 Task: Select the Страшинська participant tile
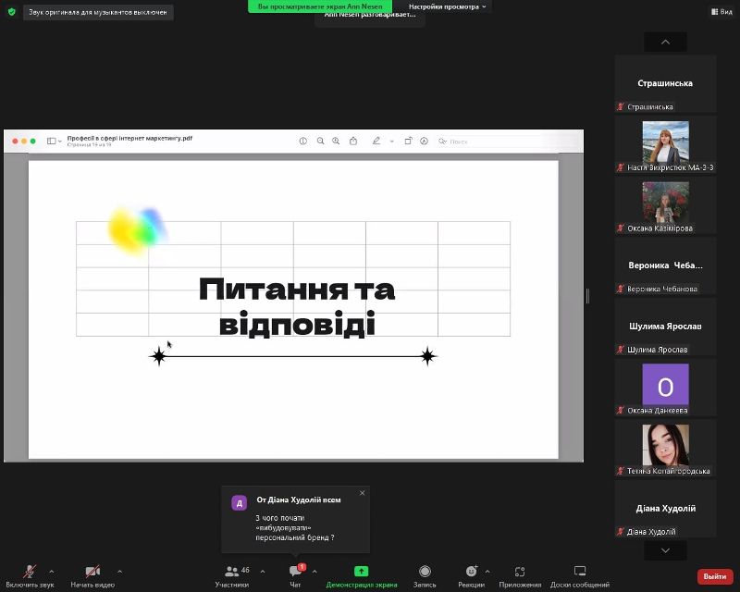(665, 83)
